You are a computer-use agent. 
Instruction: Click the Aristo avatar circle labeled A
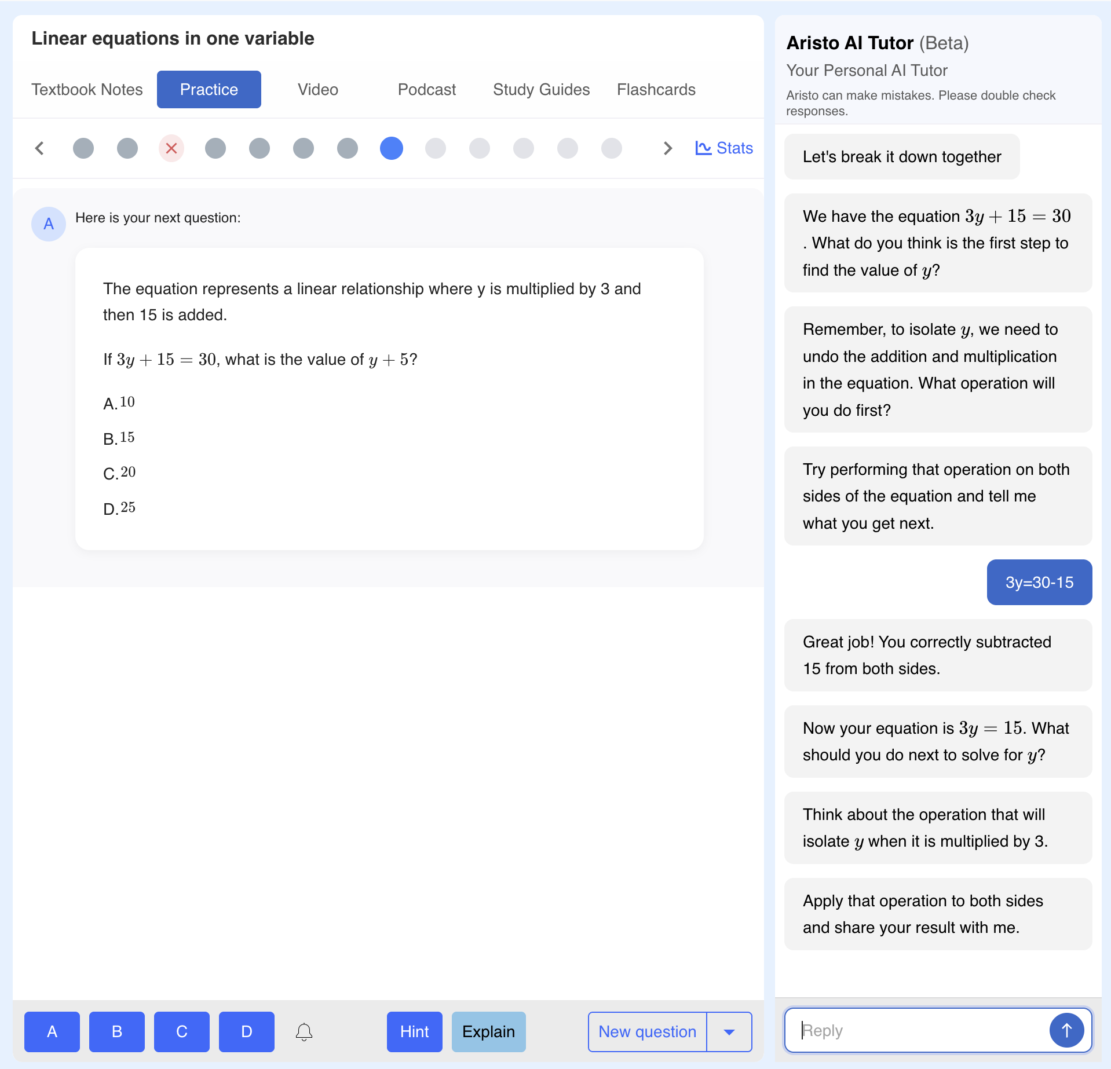click(x=49, y=224)
